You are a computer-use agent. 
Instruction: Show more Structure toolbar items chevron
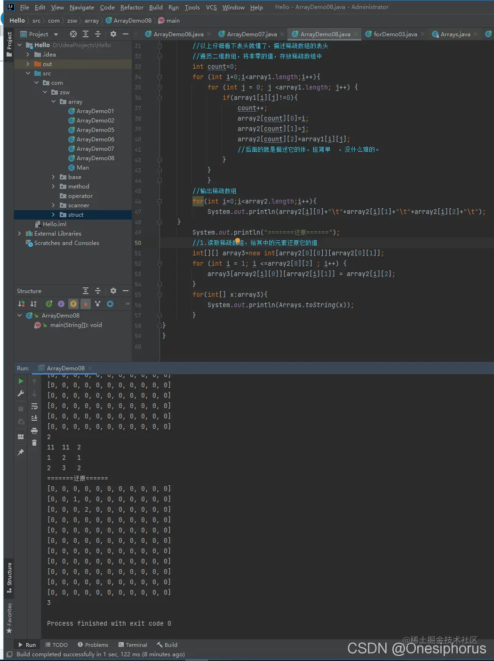point(127,304)
